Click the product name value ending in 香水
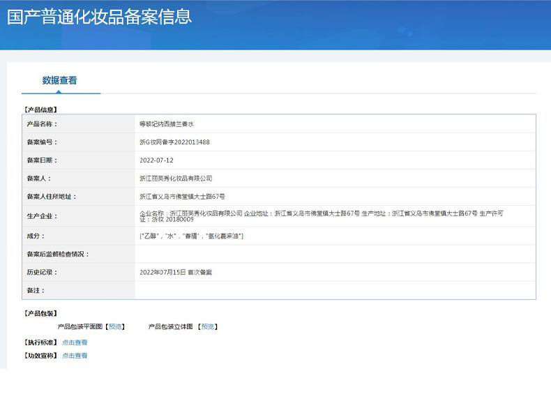The height and width of the screenshot is (401, 551). [x=167, y=123]
